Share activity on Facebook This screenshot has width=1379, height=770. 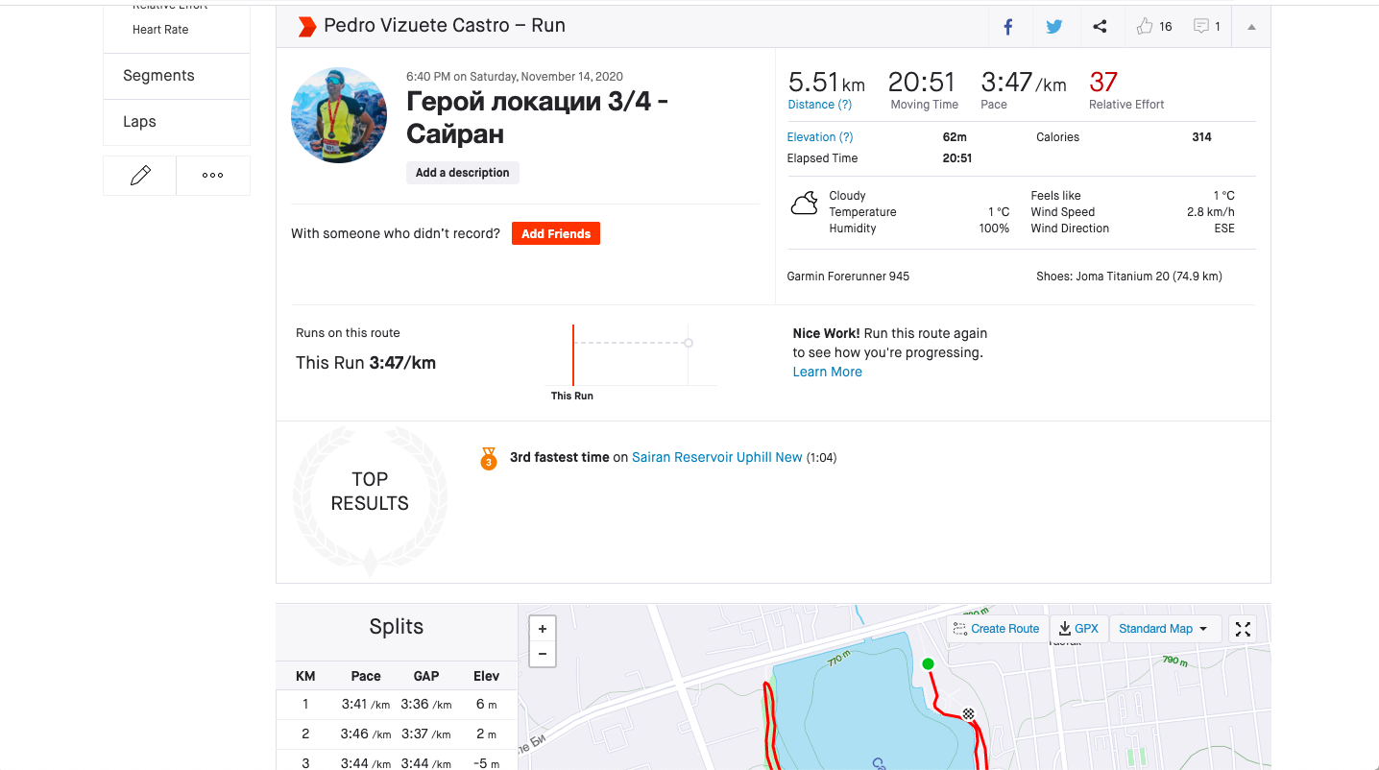1008,27
